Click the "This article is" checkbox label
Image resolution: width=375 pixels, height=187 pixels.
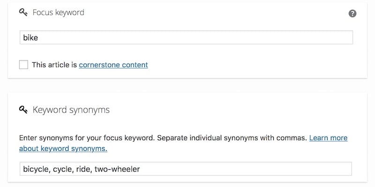tap(54, 65)
